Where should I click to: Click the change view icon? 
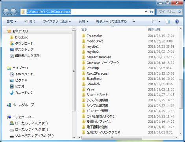point(154,21)
